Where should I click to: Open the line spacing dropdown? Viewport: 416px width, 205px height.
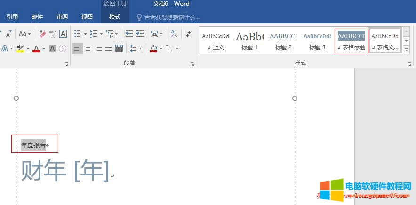pos(136,48)
